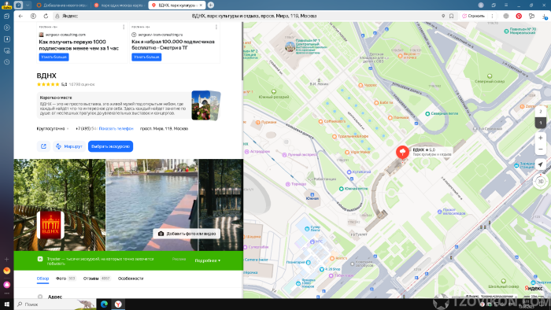Show the full phone number

coord(116,128)
